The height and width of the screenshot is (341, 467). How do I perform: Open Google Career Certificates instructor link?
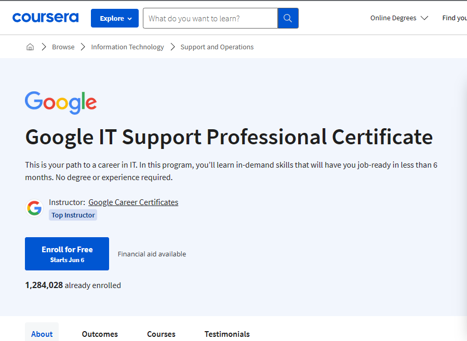pyautogui.click(x=134, y=202)
